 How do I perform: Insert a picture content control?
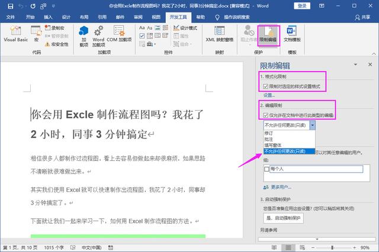pyautogui.click(x=158, y=28)
